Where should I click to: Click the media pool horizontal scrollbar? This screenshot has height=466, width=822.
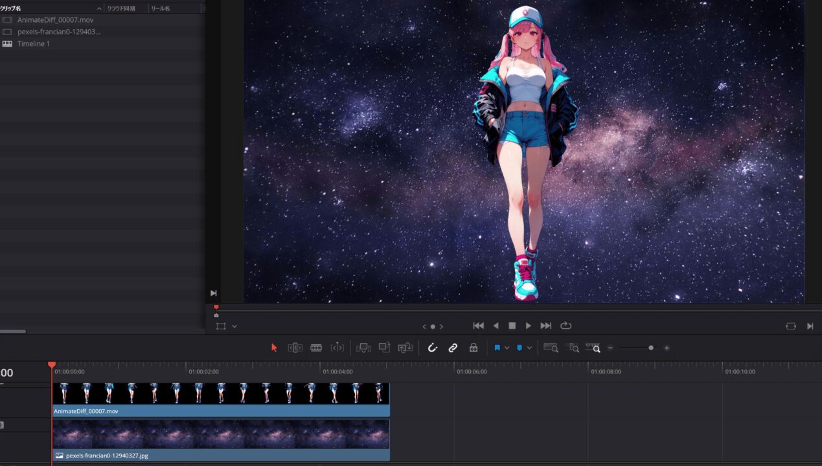(13, 331)
